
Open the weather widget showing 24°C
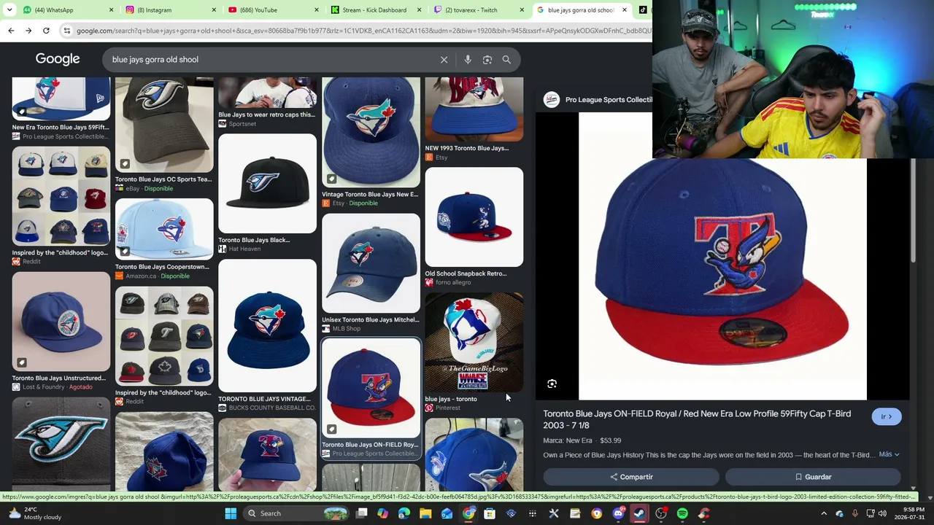[x=35, y=513]
